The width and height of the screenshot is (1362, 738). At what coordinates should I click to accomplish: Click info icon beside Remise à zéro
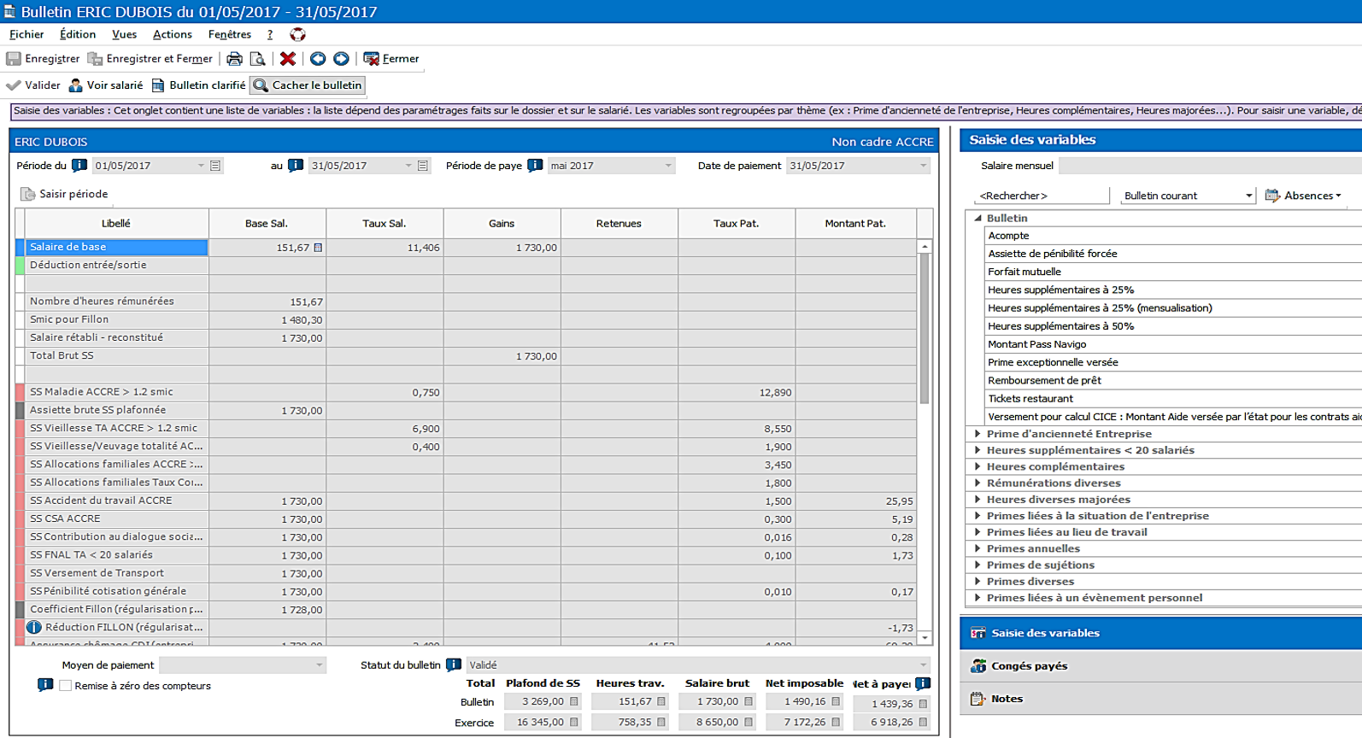(x=45, y=685)
